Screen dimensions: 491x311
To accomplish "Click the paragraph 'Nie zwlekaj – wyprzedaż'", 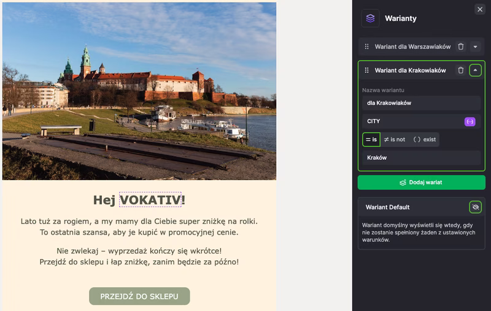I will click(x=139, y=257).
